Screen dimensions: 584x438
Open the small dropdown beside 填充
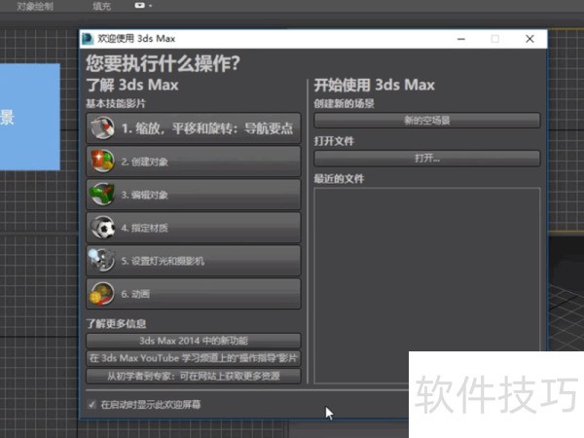(x=144, y=6)
